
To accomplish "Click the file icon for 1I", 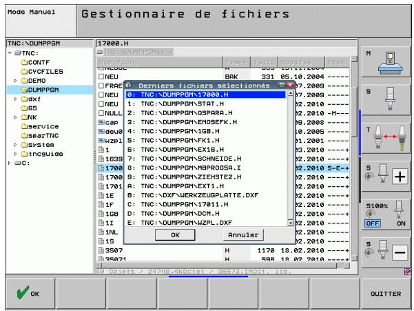I will pos(101,223).
